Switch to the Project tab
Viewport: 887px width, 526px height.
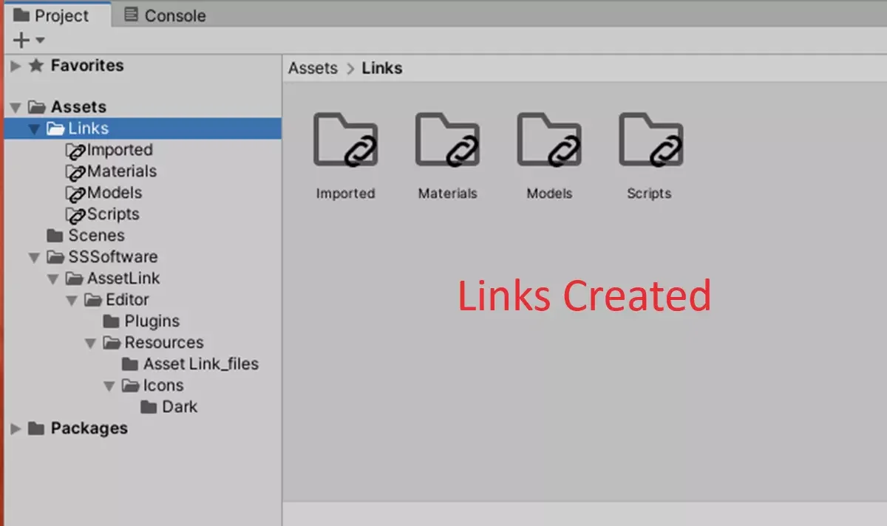point(56,15)
